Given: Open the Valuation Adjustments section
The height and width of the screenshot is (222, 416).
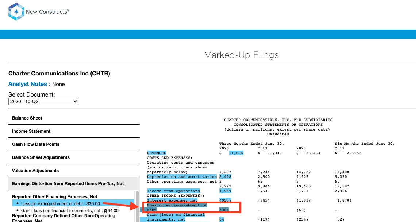Looking at the screenshot, I should 74,171.
